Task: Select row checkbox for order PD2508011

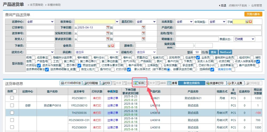Action: (12, 98)
